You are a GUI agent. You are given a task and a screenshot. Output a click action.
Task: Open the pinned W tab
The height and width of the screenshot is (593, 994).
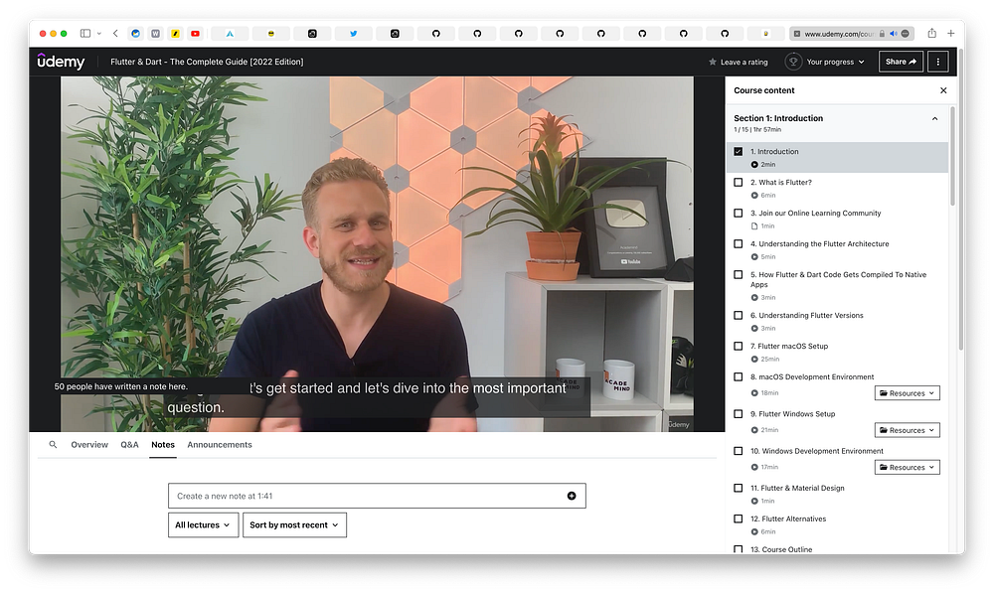coord(155,34)
